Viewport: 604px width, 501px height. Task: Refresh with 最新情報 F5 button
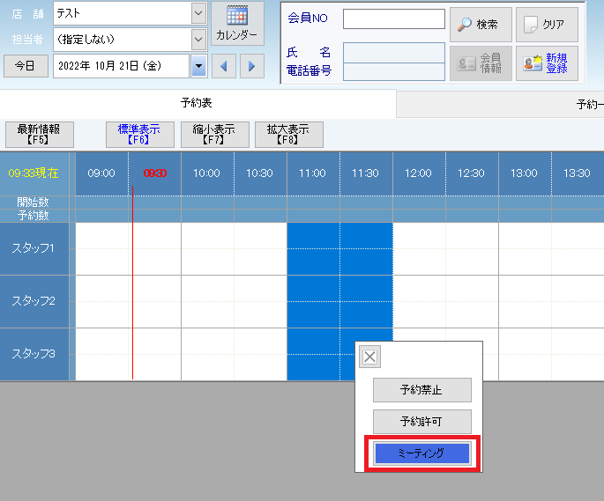pos(39,134)
